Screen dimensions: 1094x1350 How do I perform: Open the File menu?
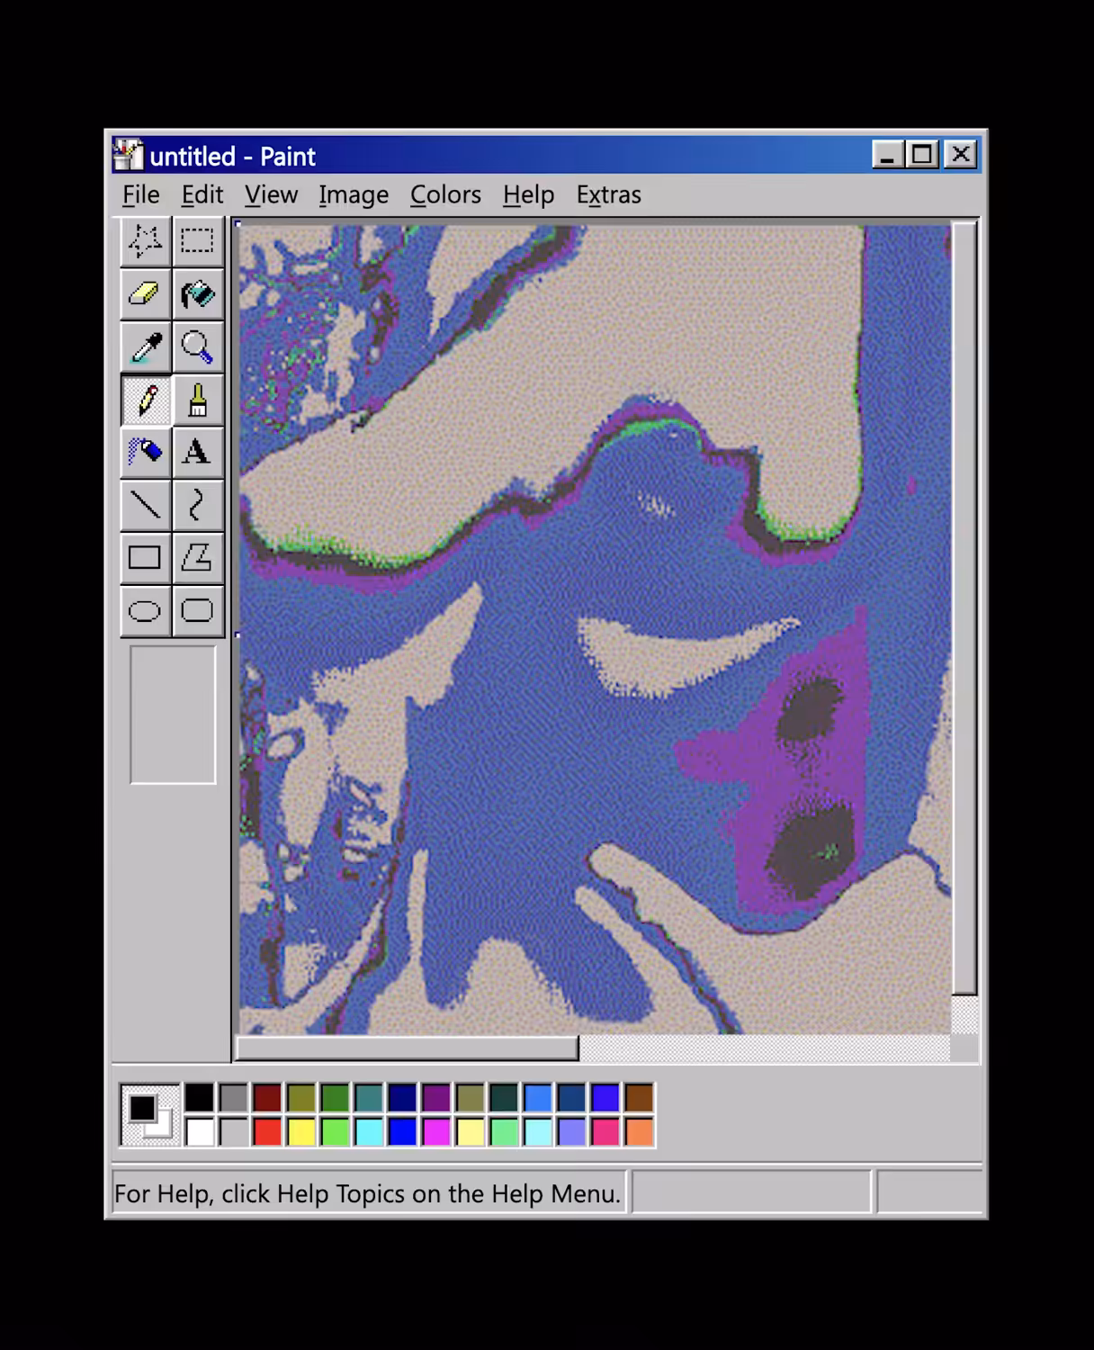click(141, 194)
